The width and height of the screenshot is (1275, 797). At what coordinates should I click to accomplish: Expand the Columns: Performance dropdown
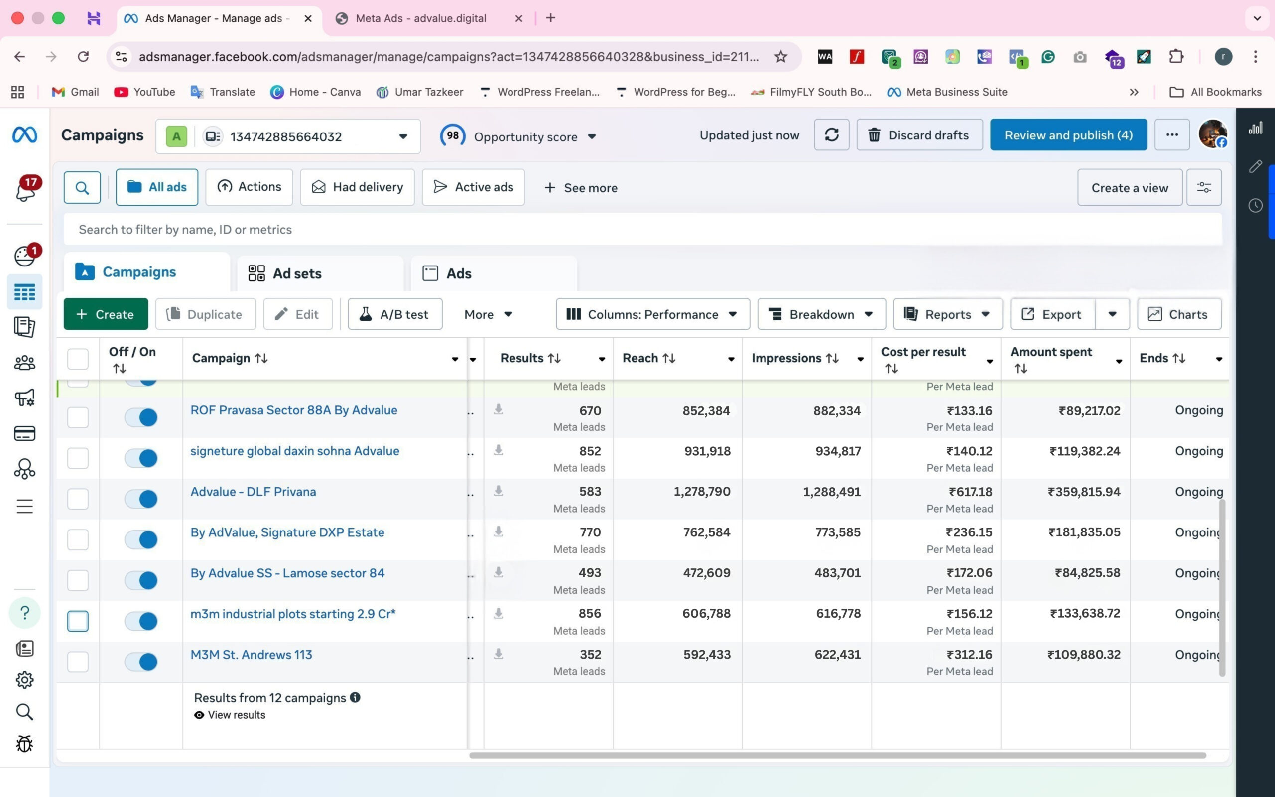point(652,314)
